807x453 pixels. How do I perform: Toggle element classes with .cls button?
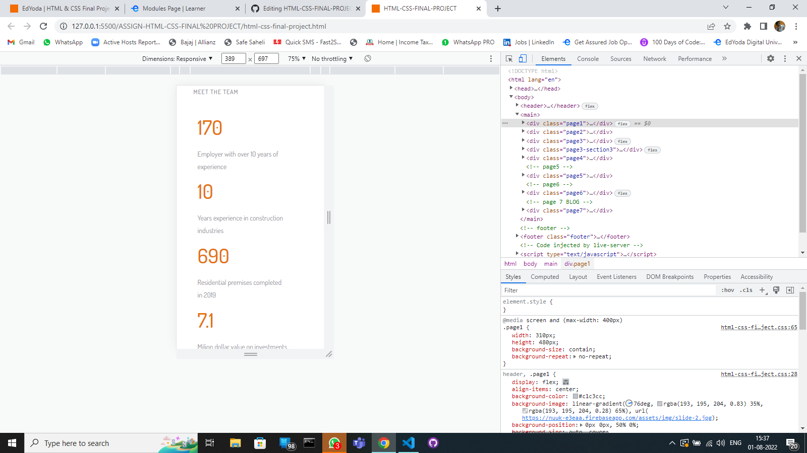(746, 290)
